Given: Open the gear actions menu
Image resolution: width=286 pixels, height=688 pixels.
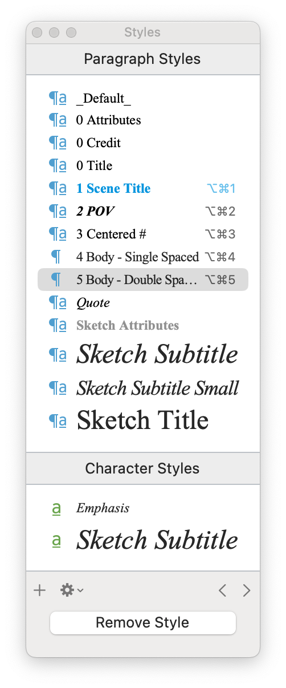Looking at the screenshot, I should click(72, 590).
